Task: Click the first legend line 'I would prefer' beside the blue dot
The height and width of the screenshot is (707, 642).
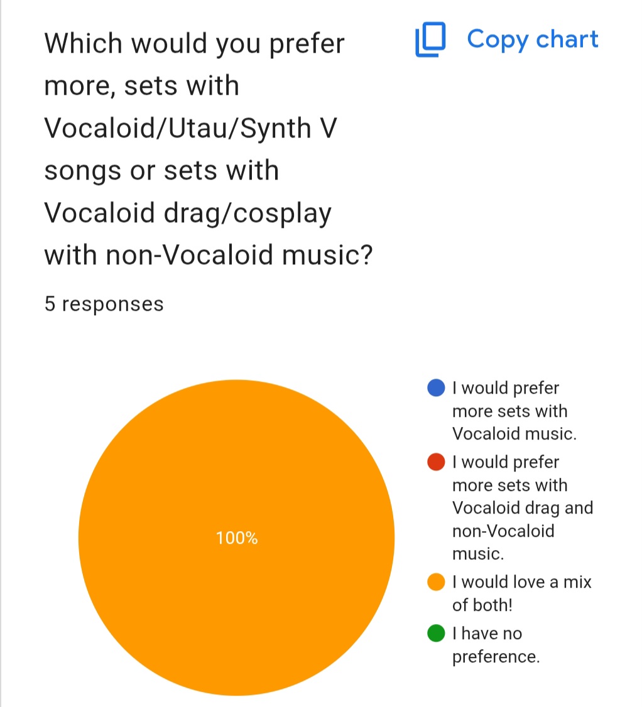Action: tap(506, 388)
